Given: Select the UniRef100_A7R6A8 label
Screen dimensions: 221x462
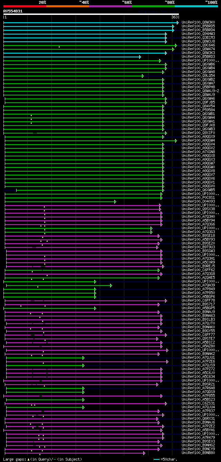Looking at the screenshot, I should [199, 388].
